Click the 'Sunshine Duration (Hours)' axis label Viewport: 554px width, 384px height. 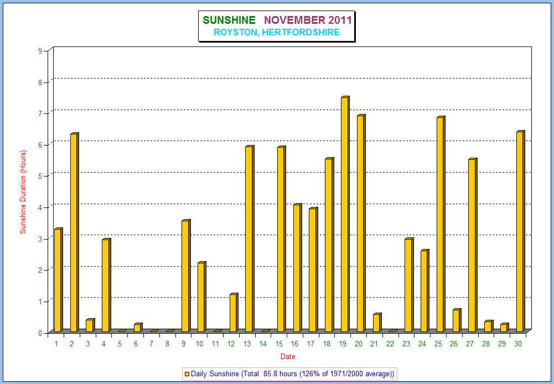23,192
